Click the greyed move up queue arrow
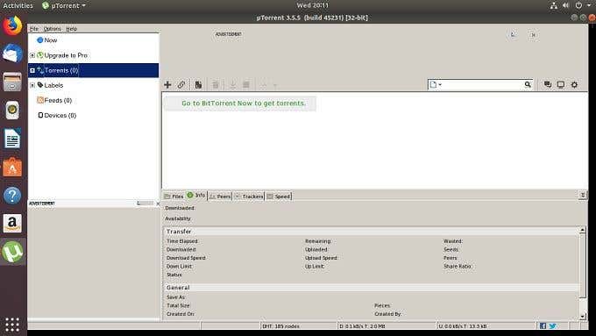Image resolution: width=596 pixels, height=336 pixels. coord(263,85)
